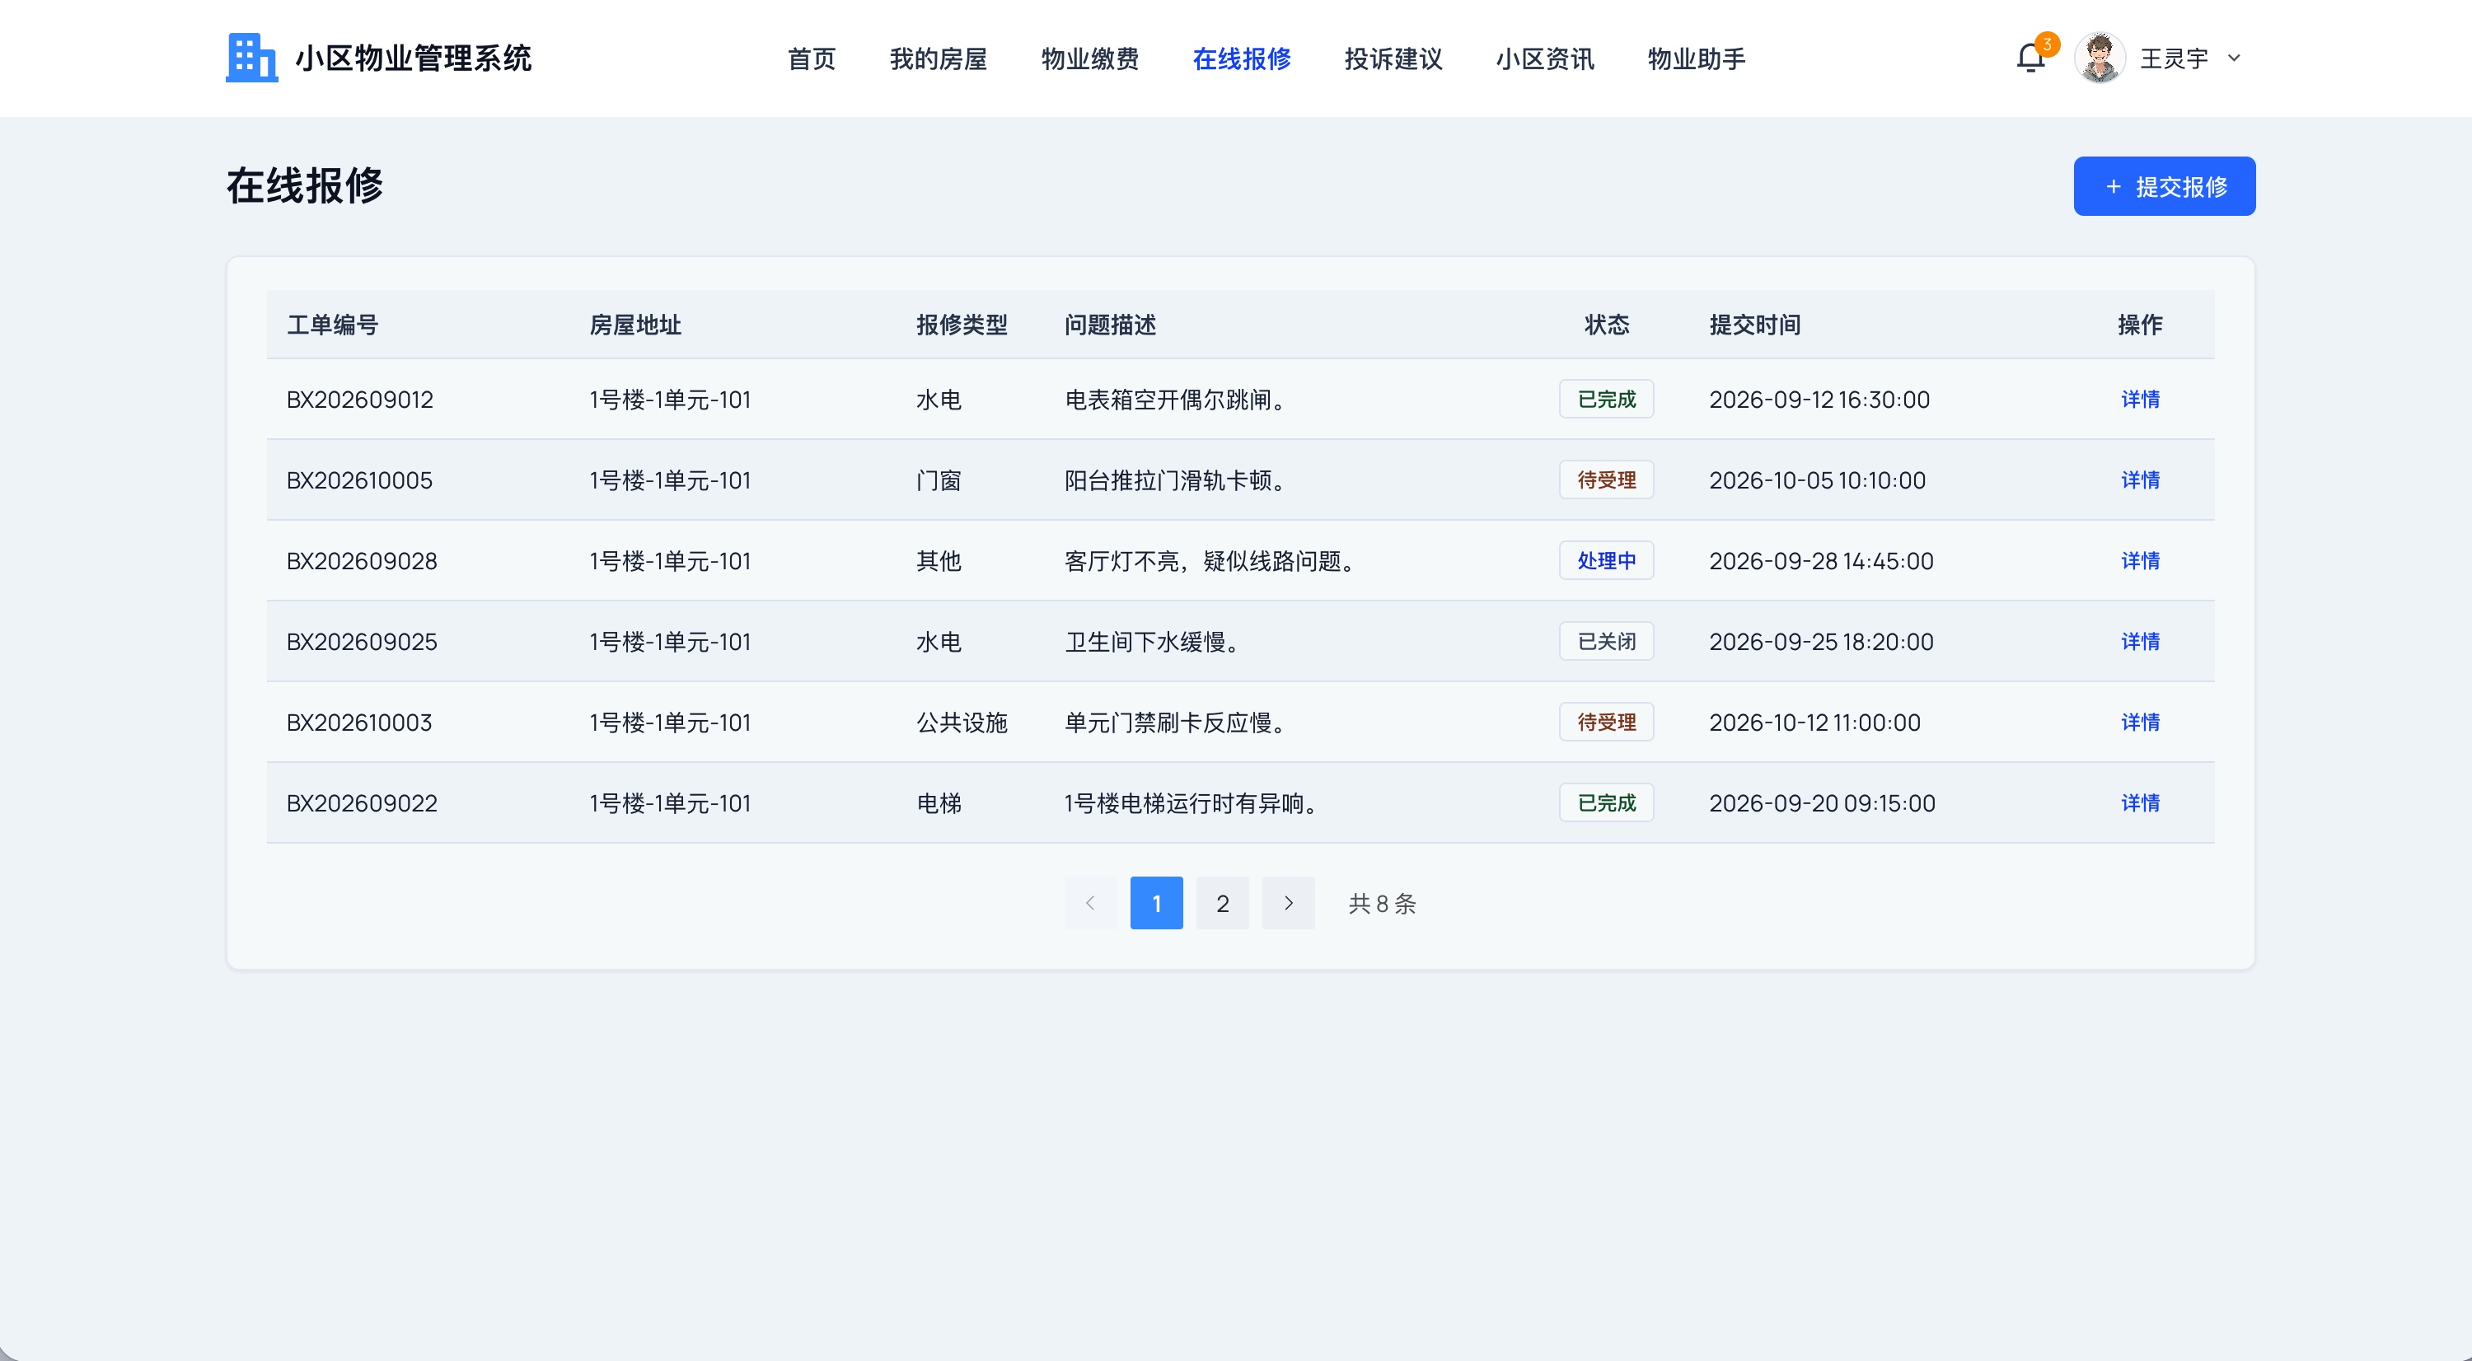The image size is (2472, 1361).
Task: Click the 工单编号 column header
Action: pyautogui.click(x=332, y=324)
